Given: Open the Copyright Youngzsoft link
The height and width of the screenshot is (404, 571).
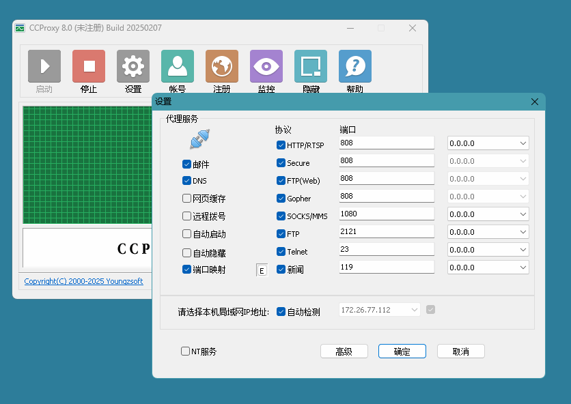Looking at the screenshot, I should click(x=83, y=281).
